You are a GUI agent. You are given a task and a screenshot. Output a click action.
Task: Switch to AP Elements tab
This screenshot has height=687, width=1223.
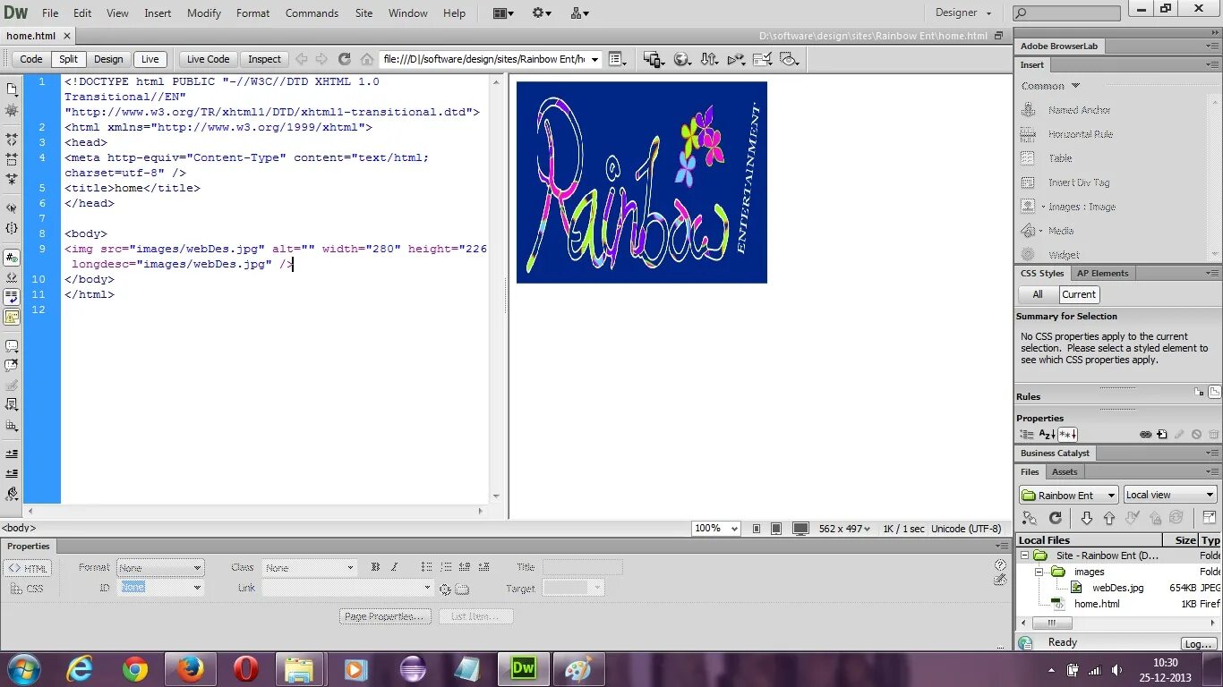[1102, 273]
